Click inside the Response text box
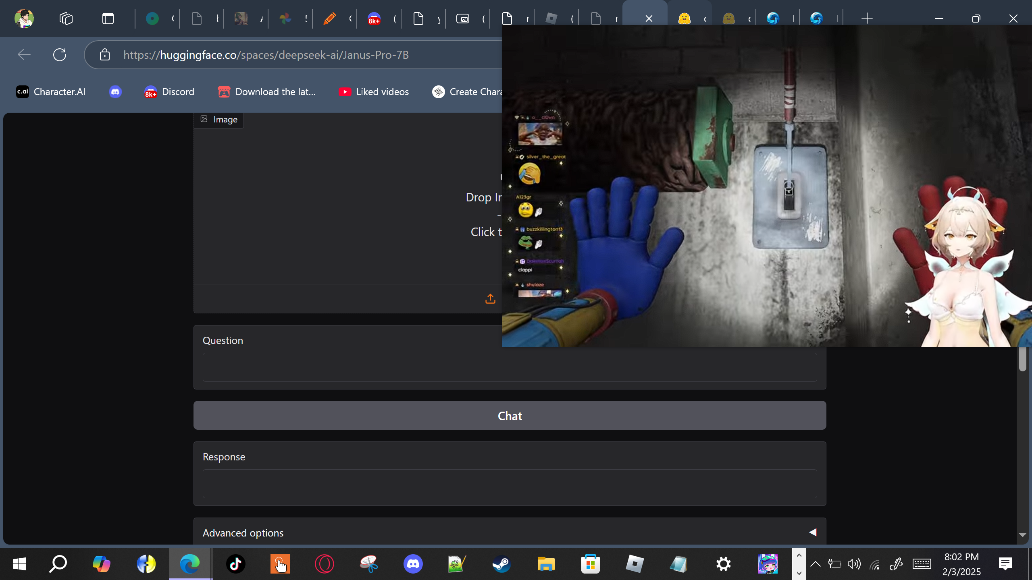The height and width of the screenshot is (580, 1032). point(510,484)
